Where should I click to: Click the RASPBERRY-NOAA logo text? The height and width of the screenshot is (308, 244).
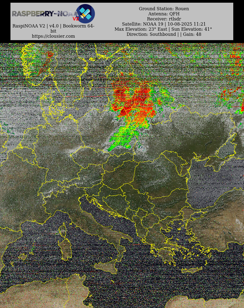click(45, 14)
